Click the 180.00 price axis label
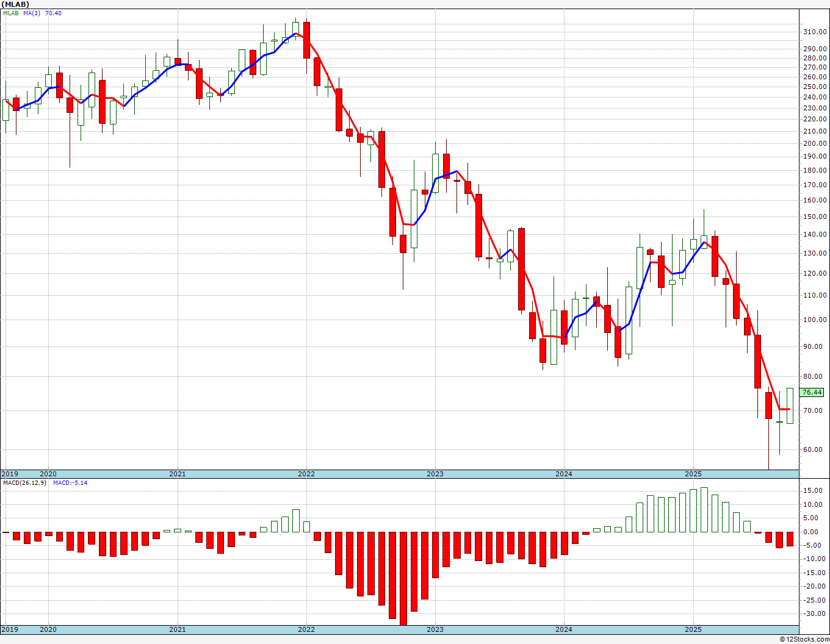This screenshot has width=830, height=644. coord(815,171)
